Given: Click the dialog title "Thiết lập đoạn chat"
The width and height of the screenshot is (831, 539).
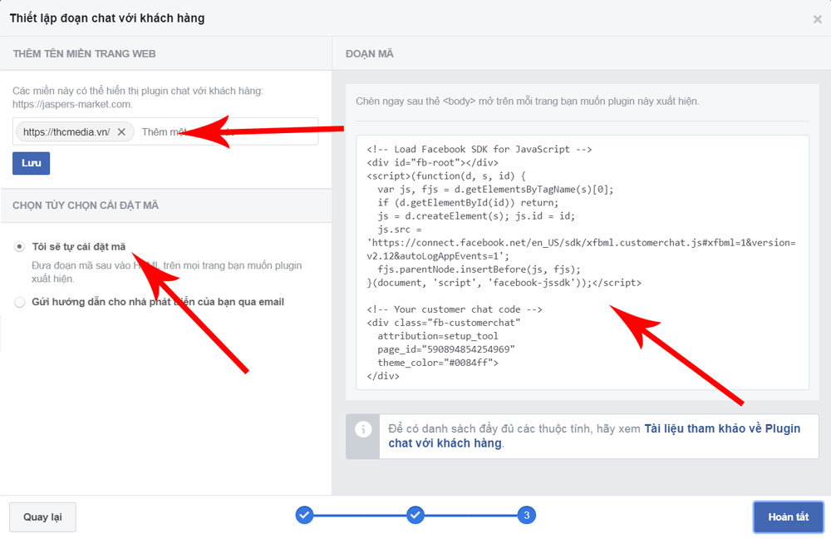Looking at the screenshot, I should click(x=107, y=18).
